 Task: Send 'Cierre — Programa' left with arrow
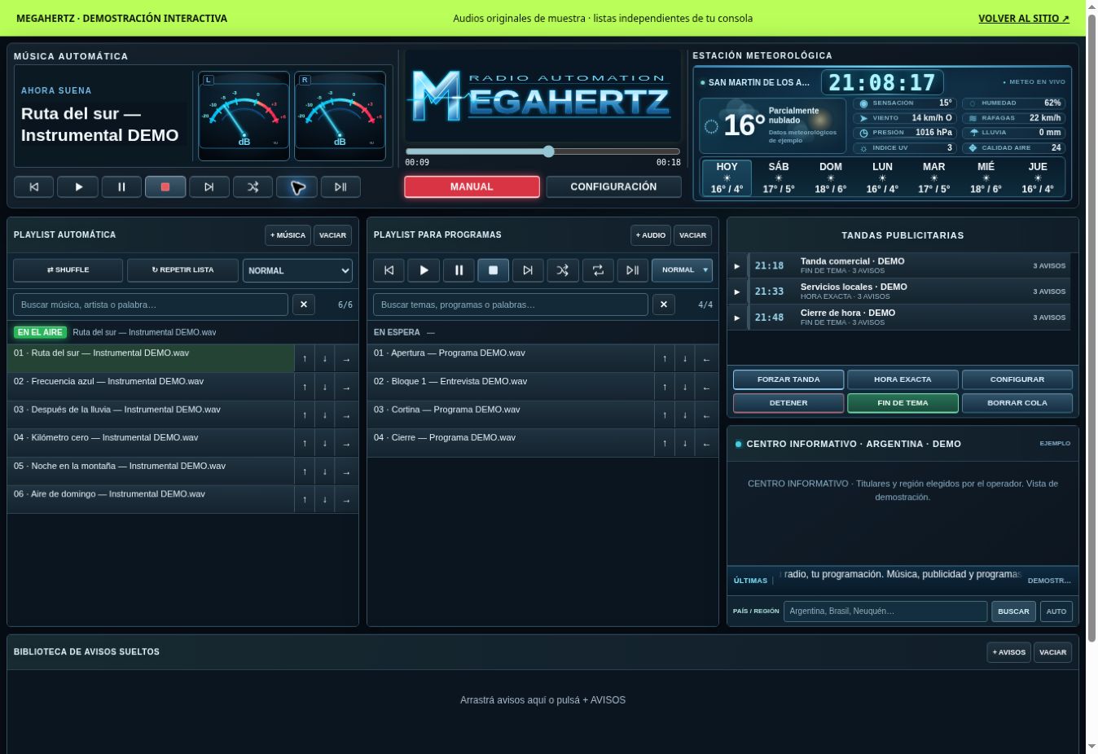pos(706,444)
